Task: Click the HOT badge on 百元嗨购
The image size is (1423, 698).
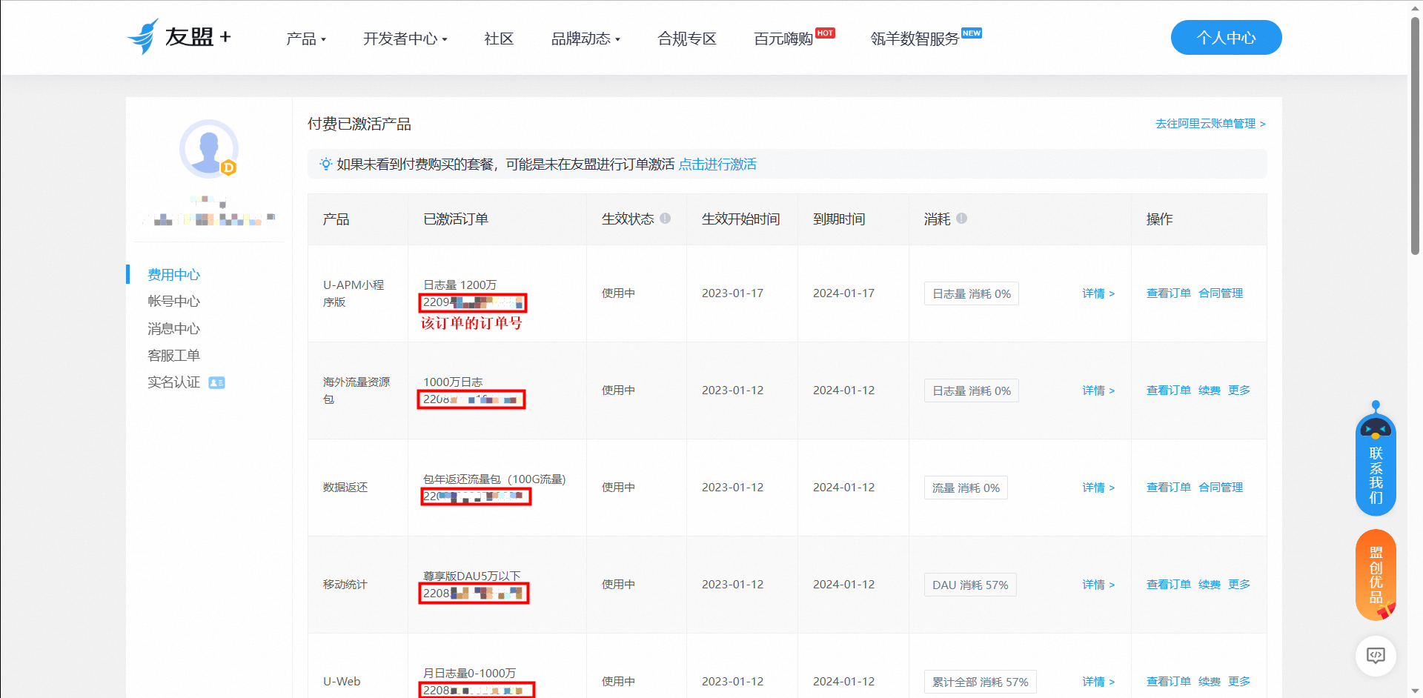Action: (825, 33)
